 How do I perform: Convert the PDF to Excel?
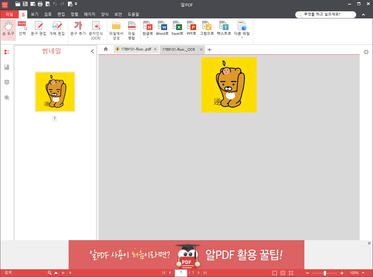pos(177,28)
